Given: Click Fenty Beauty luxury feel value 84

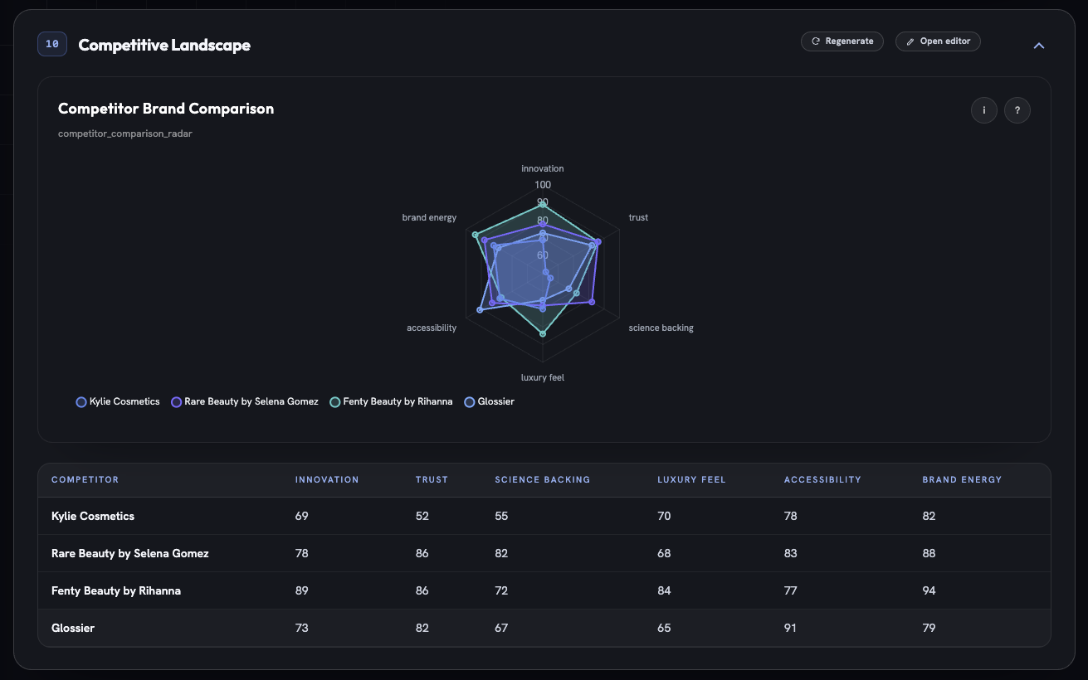Looking at the screenshot, I should [664, 590].
